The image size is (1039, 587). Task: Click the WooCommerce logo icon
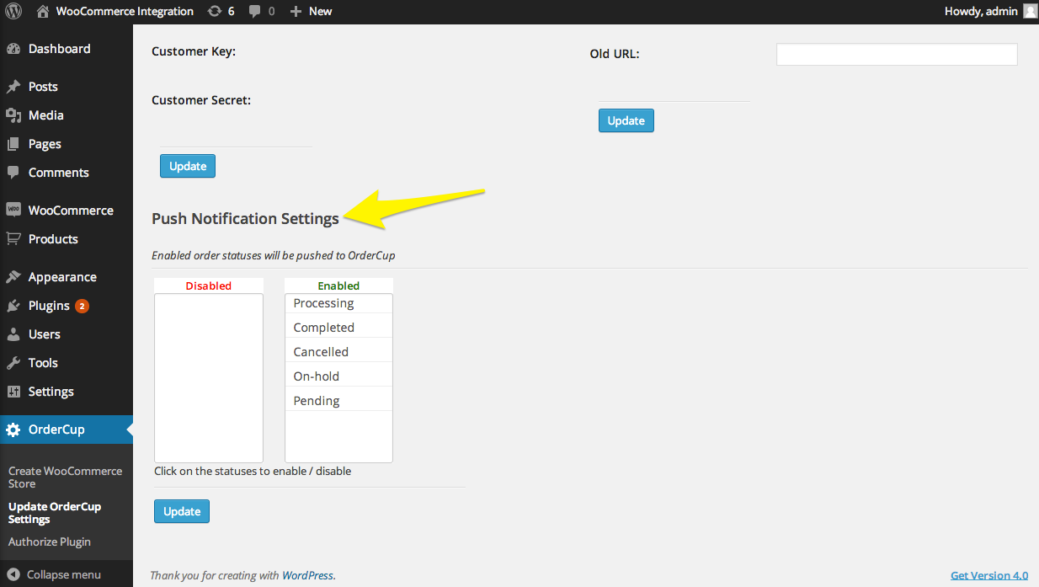coord(13,211)
